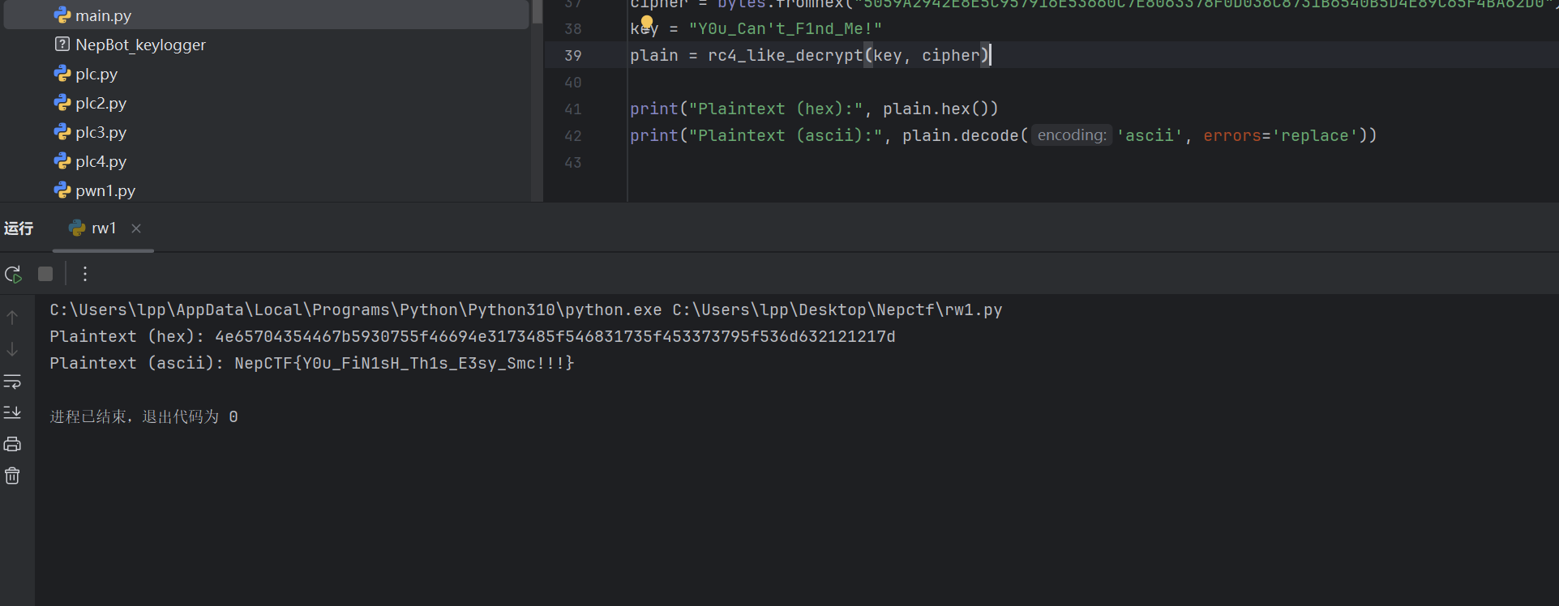This screenshot has height=606, width=1559.
Task: Rerun the rw1 script
Action: [13, 275]
